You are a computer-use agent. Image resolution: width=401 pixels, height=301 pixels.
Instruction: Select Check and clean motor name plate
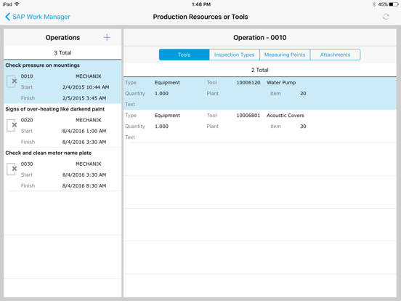point(62,169)
